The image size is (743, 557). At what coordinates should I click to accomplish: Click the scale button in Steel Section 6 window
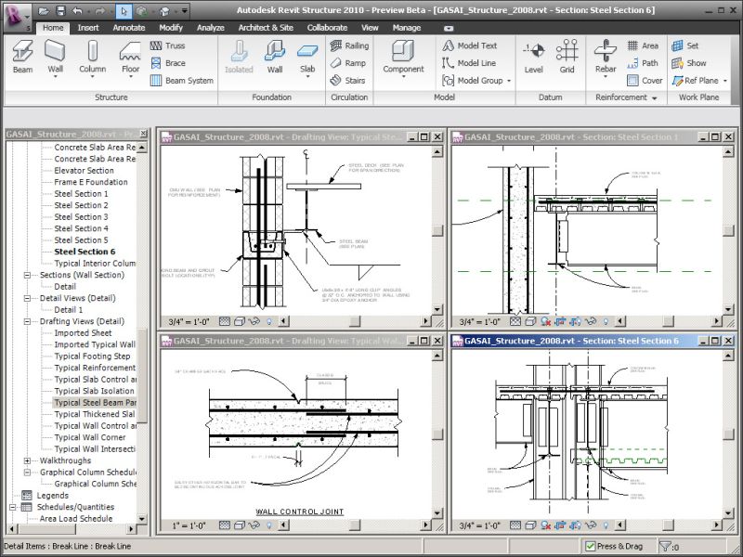[x=479, y=525]
